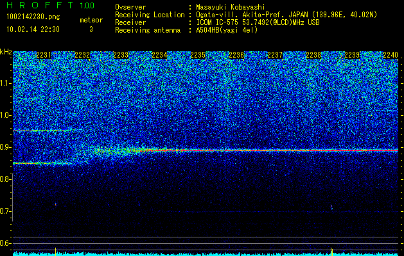Click the Receiving antenna field label
404x256 pixels.
(148, 30)
